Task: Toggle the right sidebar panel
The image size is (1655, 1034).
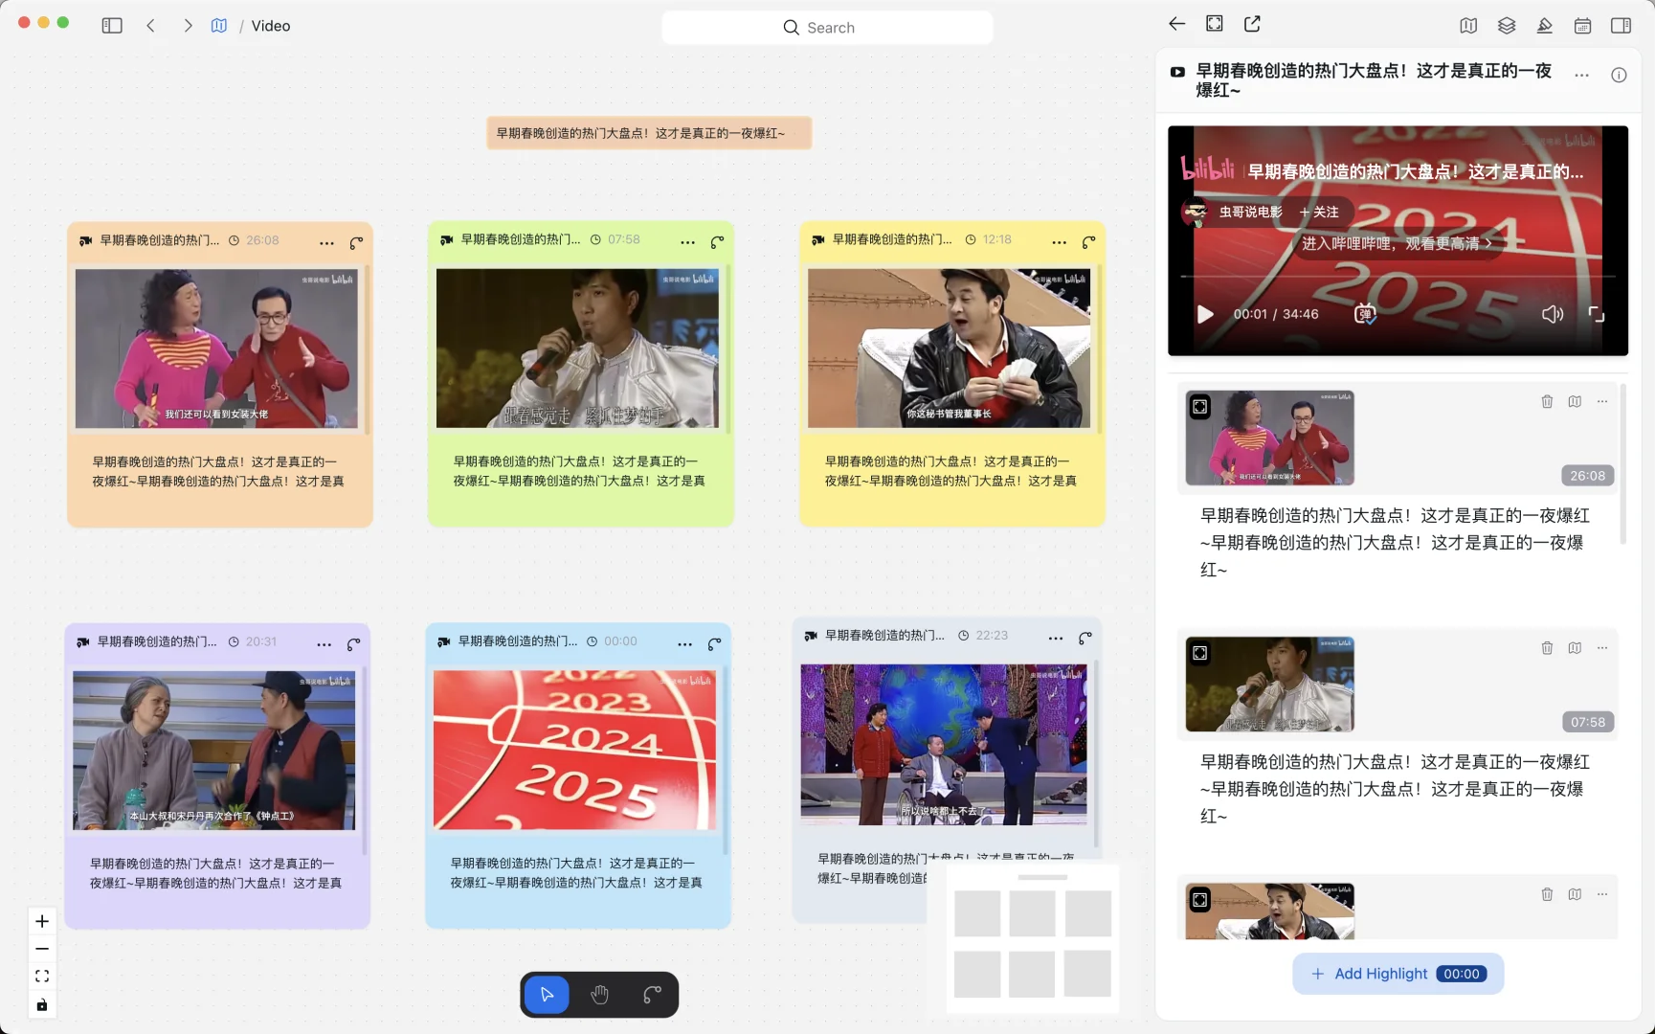Action: (1621, 26)
